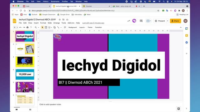Insert a text box with the toolbar tool

point(46,27)
